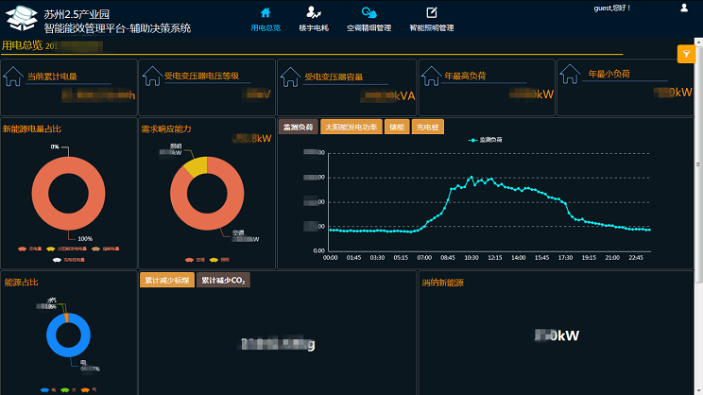The width and height of the screenshot is (703, 395).
Task: Click the orange filter funnel icon
Action: (687, 54)
